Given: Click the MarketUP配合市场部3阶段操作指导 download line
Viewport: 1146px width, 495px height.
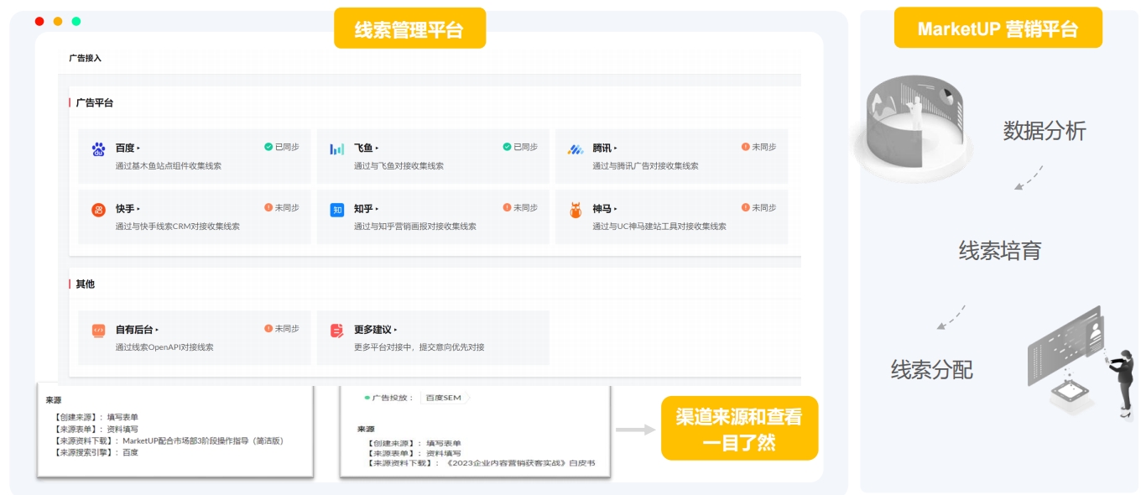Looking at the screenshot, I should point(169,440).
